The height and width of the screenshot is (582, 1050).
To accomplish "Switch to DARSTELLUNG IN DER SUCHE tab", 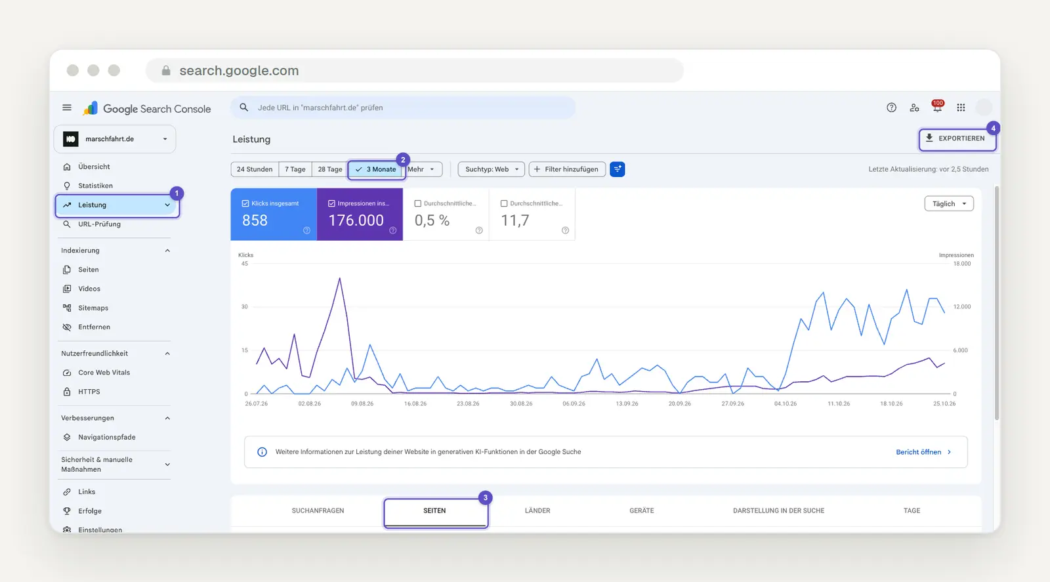I will pos(779,510).
